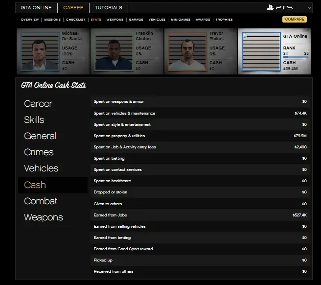
Task: Click 'Earned from Good Sport reward' row
Action: (x=200, y=249)
